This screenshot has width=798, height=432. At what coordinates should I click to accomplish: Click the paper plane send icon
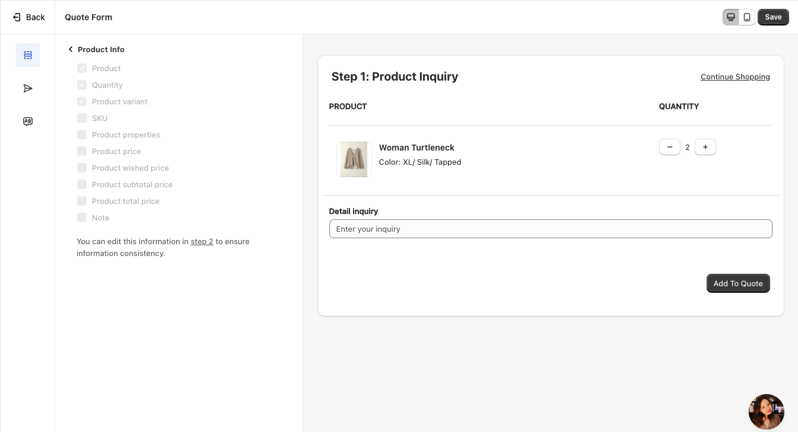tap(28, 88)
